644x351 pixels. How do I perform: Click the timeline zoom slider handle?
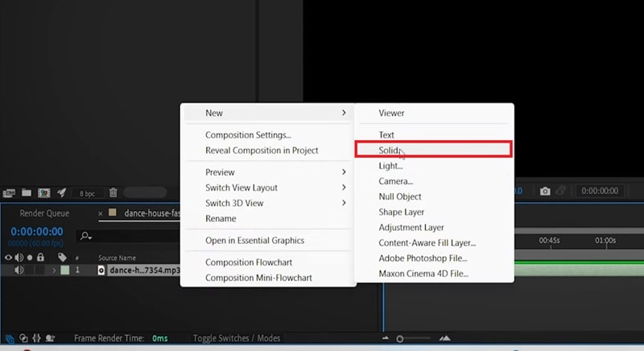coord(399,339)
